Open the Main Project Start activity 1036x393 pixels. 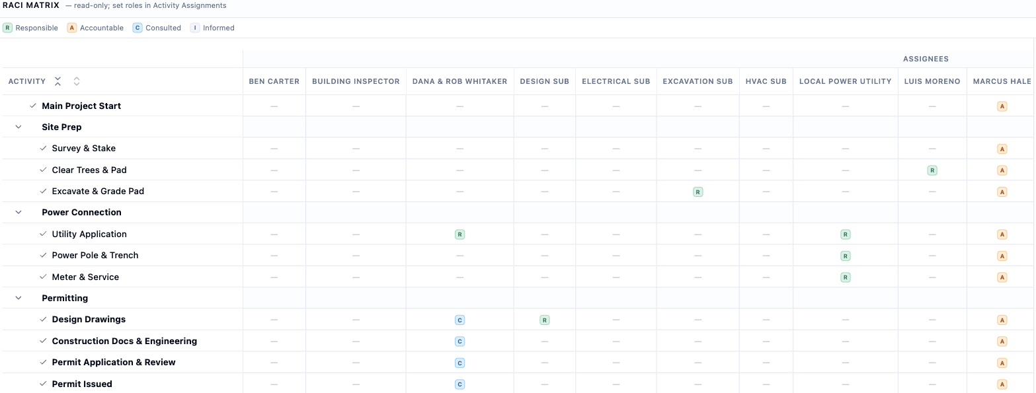coord(81,106)
